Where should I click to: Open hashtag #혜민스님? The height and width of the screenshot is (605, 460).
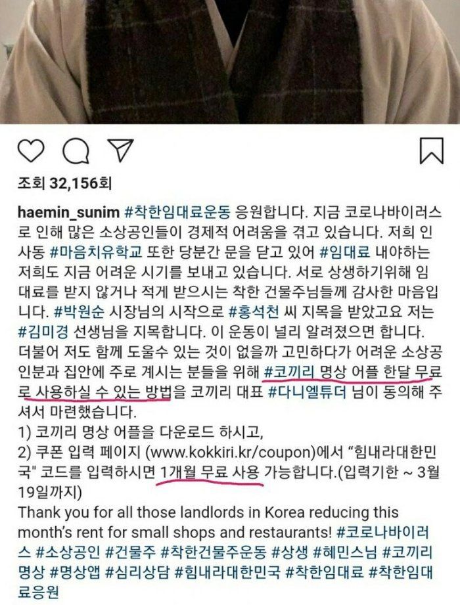345,553
